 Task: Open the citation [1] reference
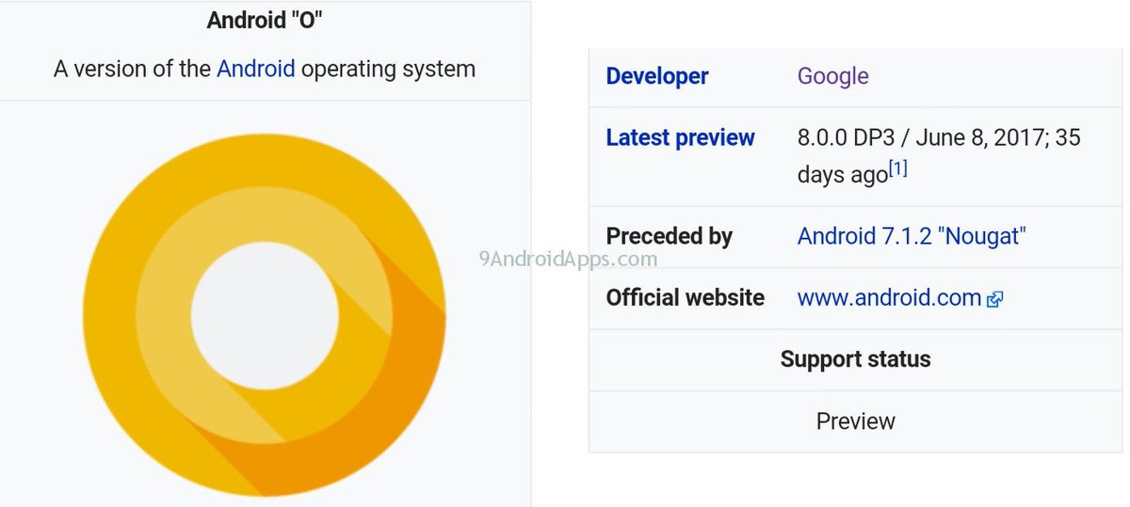point(898,170)
